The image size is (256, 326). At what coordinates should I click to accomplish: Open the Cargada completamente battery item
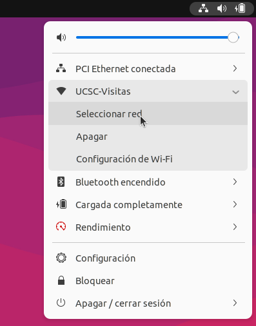click(148, 205)
